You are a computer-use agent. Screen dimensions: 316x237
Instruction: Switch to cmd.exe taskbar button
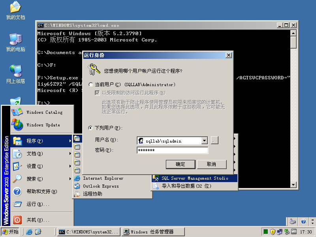[x=89, y=232]
